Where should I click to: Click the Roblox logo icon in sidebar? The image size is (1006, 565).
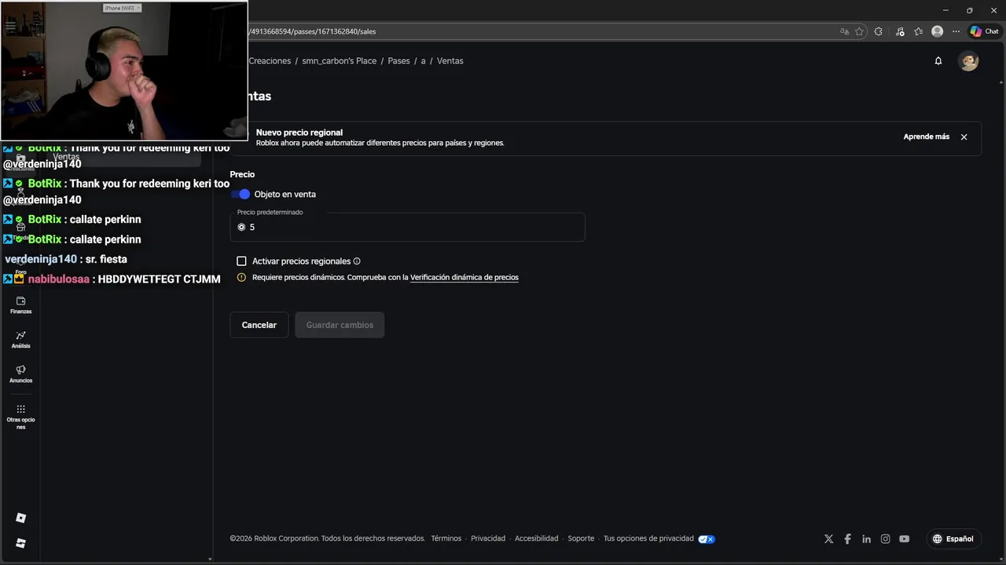coord(20,518)
